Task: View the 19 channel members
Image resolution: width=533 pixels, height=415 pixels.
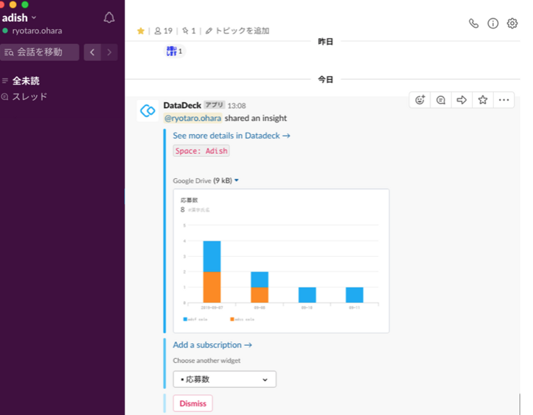Action: coord(163,31)
